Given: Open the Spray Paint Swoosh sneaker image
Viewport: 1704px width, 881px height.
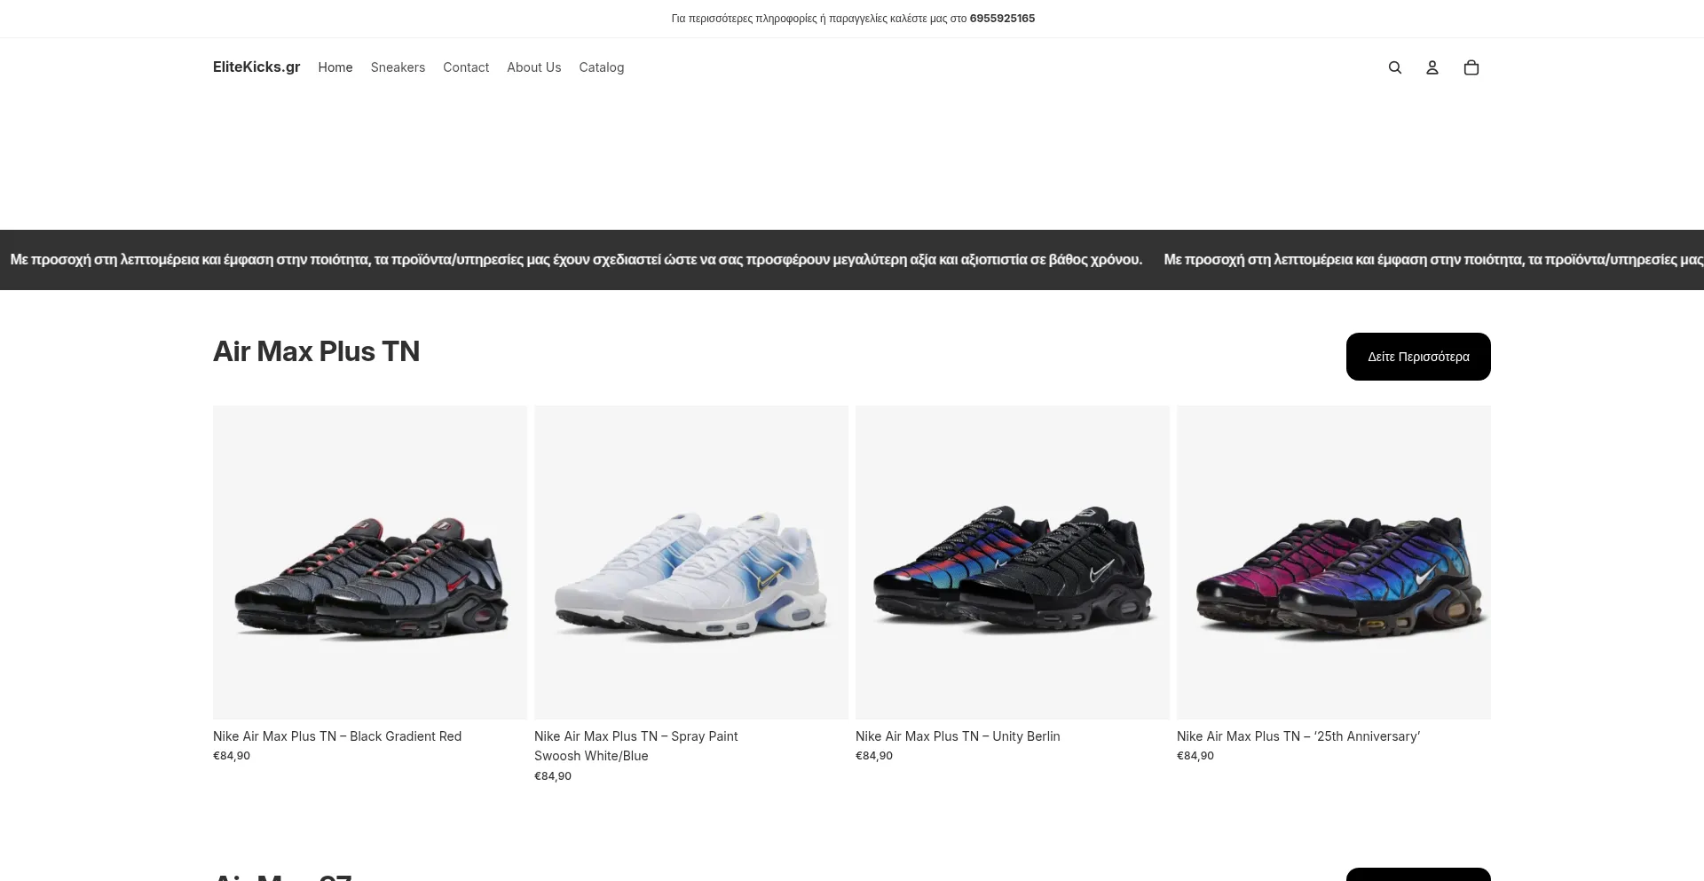Looking at the screenshot, I should [691, 562].
